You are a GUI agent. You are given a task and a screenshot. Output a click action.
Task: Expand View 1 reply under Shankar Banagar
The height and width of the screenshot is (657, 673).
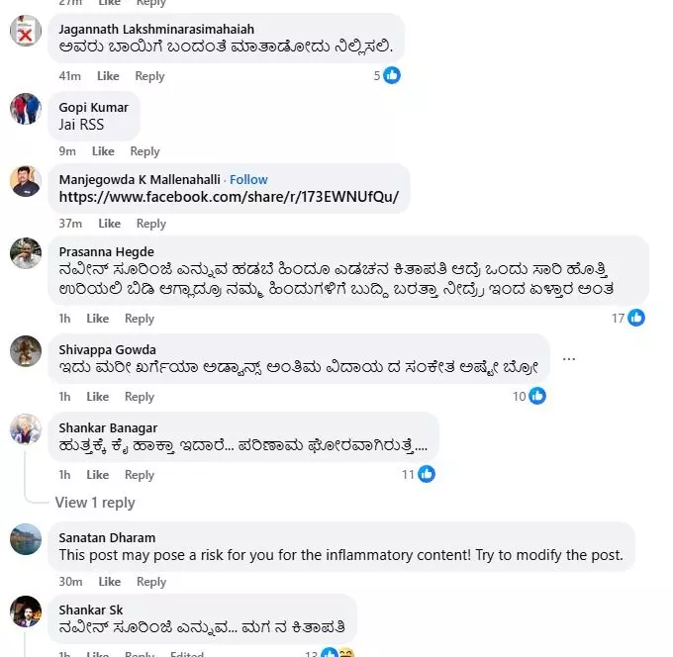pyautogui.click(x=95, y=502)
